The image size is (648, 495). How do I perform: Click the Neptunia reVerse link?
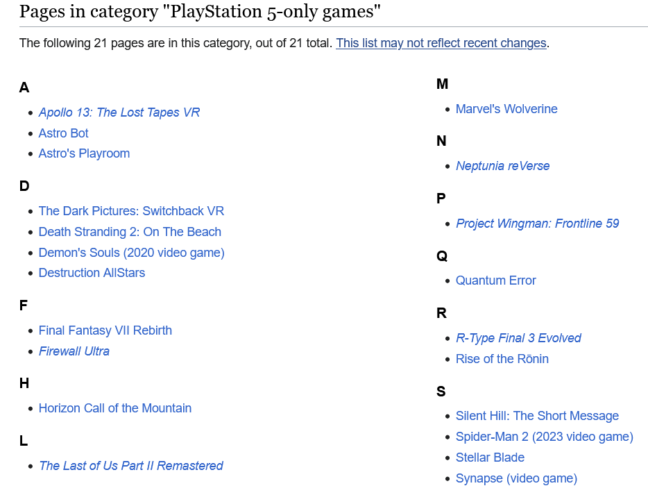502,166
